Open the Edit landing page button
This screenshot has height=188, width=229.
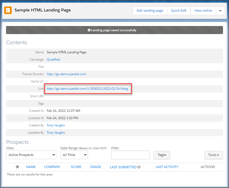click(x=150, y=11)
